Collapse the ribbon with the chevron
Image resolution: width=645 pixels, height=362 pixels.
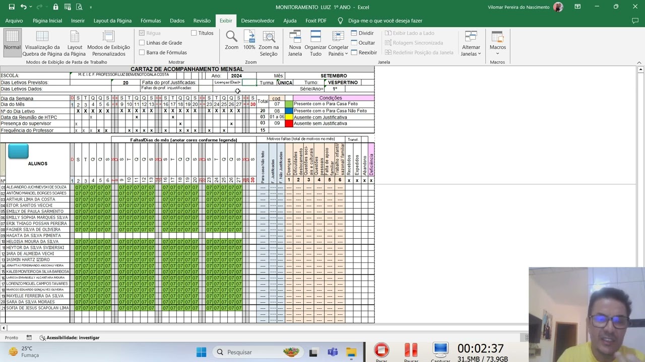click(x=639, y=62)
